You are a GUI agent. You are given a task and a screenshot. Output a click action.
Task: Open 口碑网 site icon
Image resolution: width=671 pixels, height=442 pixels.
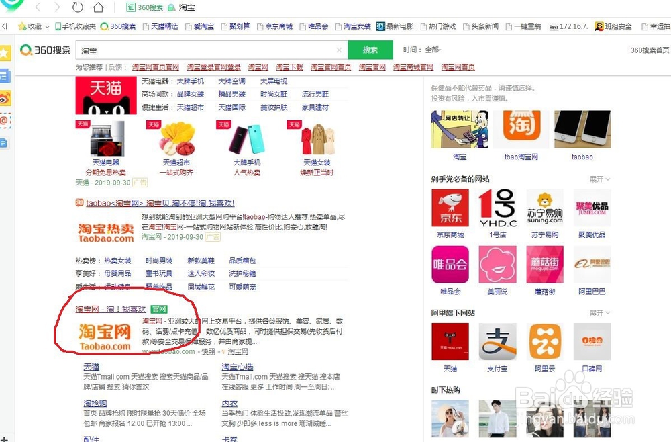pos(592,342)
